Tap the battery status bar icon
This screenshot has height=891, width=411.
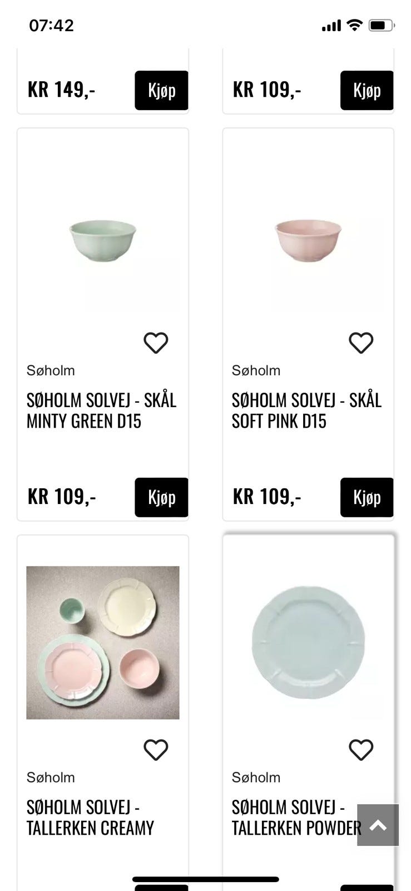point(382,25)
